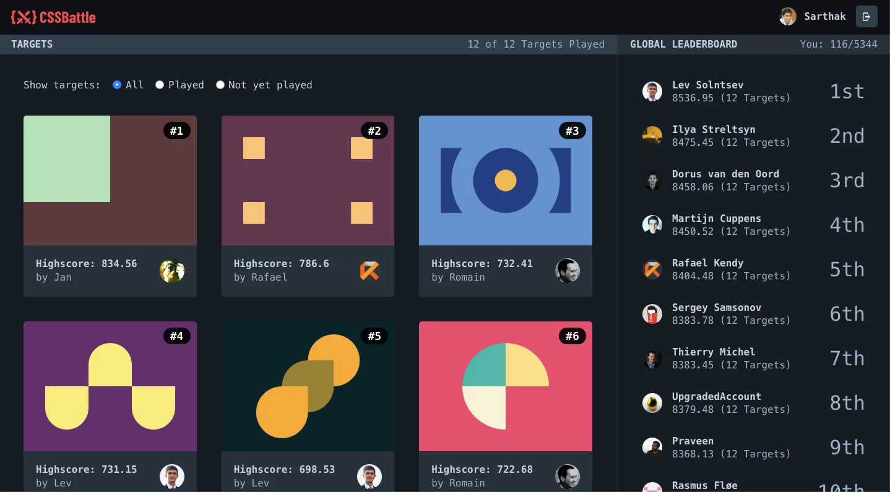890x492 pixels.
Task: Click Rafael's avatar on target #2
Action: coord(369,271)
